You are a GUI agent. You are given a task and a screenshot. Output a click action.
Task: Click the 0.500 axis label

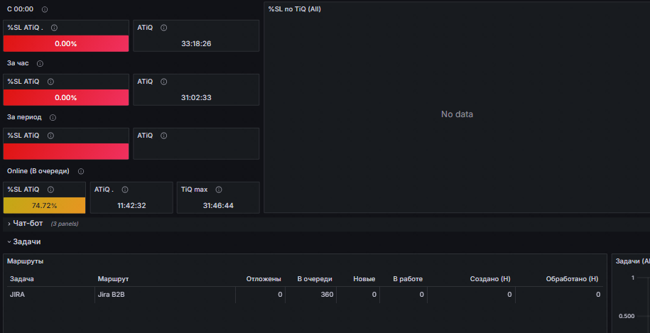point(627,316)
